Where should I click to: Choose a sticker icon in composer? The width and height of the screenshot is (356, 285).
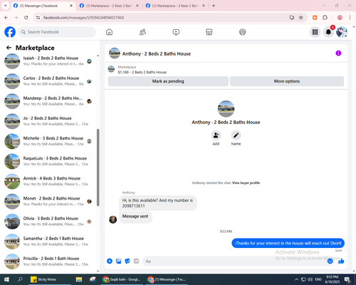[127, 261]
